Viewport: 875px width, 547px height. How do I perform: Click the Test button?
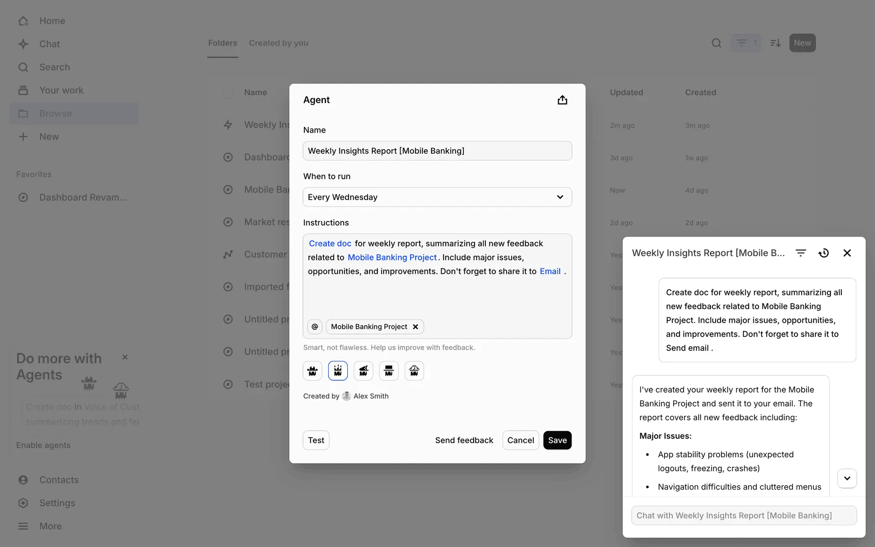click(316, 440)
